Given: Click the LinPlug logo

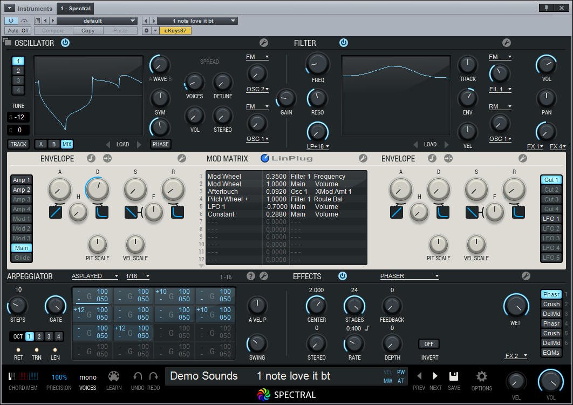Looking at the screenshot, I should 287,158.
